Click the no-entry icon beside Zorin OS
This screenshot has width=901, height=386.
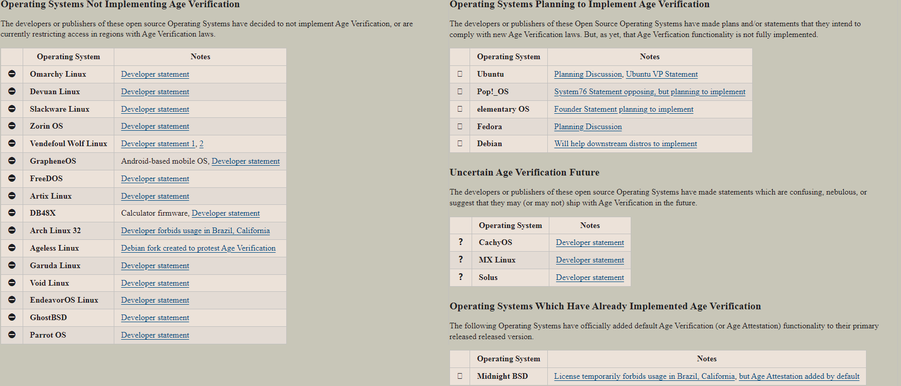point(12,126)
